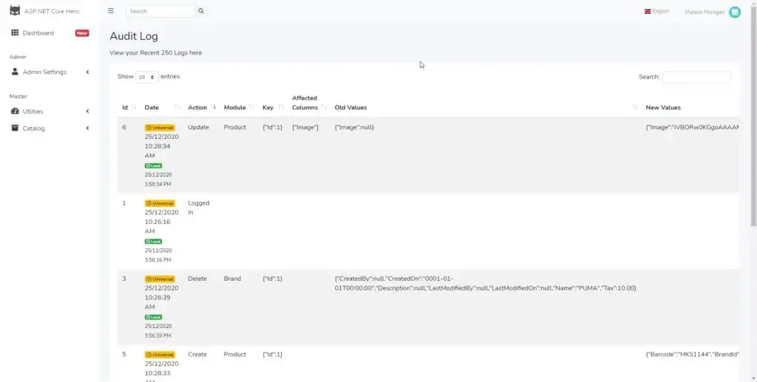
Task: Click 'Update' action cell
Action: (198, 127)
